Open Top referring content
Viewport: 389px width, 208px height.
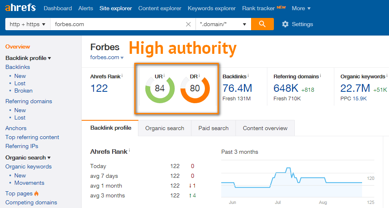32,137
